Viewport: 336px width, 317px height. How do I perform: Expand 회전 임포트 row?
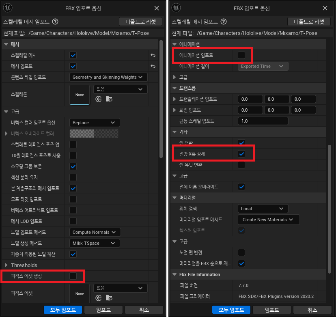point(174,110)
